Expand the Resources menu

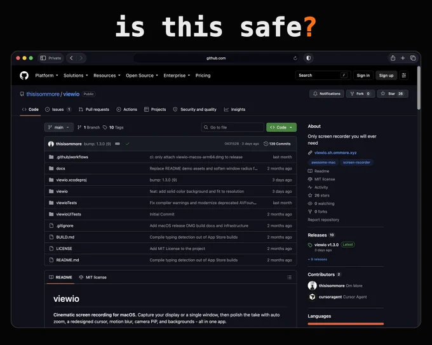pyautogui.click(x=107, y=76)
